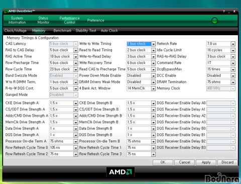
Task: Expand Data Drive Strength B dropdown
Action: 153,129
